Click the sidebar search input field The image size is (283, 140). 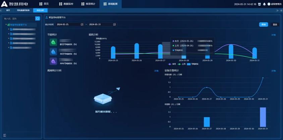click(19, 19)
